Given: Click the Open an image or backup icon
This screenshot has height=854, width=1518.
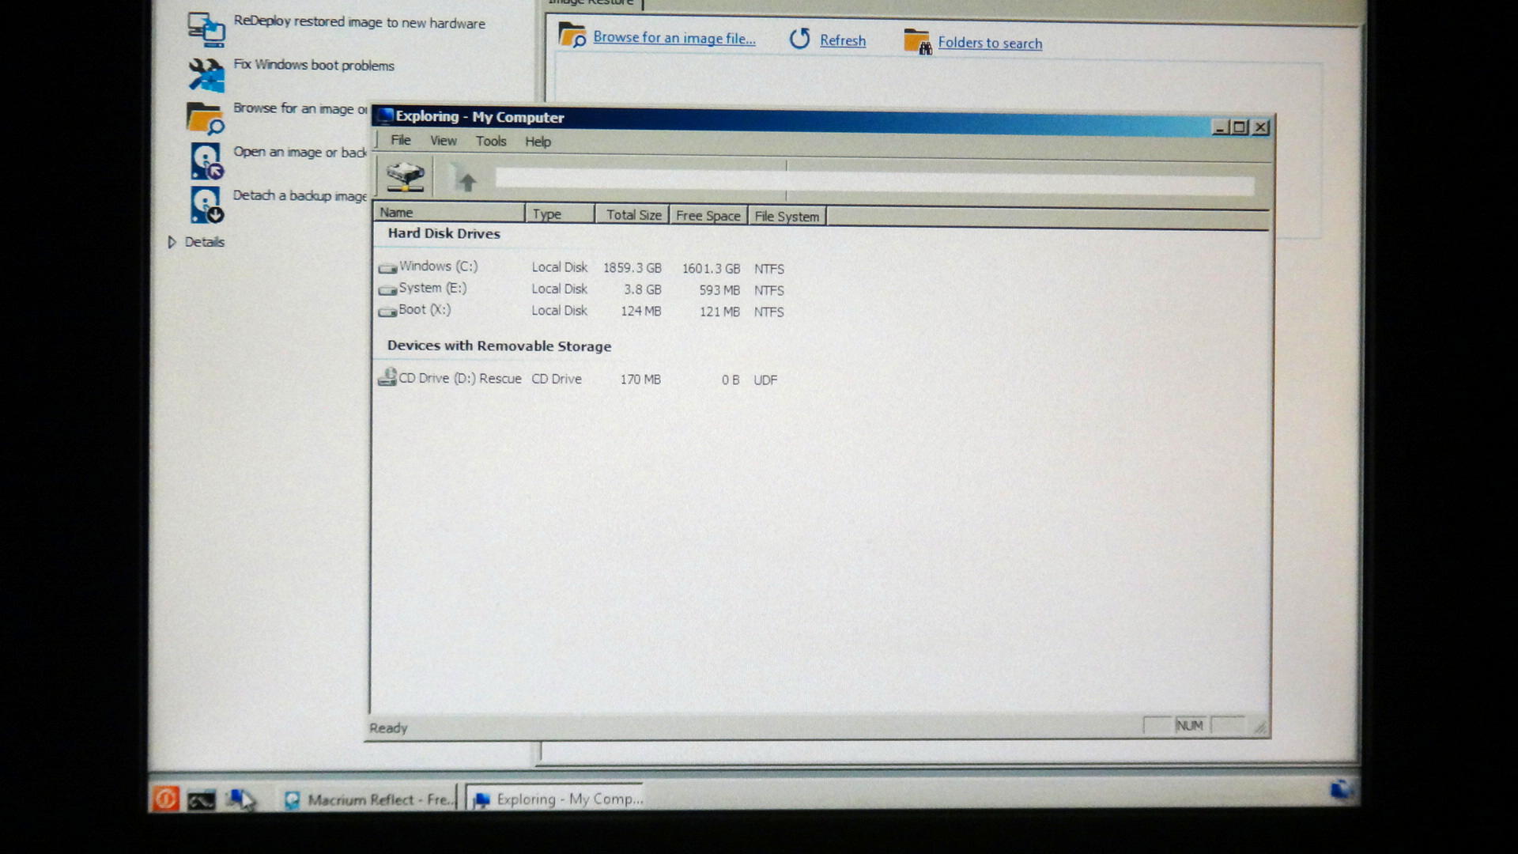Looking at the screenshot, I should 206,161.
